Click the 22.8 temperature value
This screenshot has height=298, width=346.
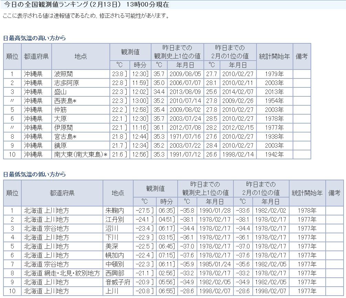118,83
